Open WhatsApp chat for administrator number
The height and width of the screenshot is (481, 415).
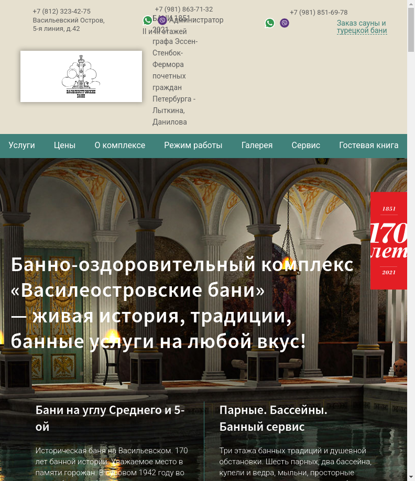148,20
